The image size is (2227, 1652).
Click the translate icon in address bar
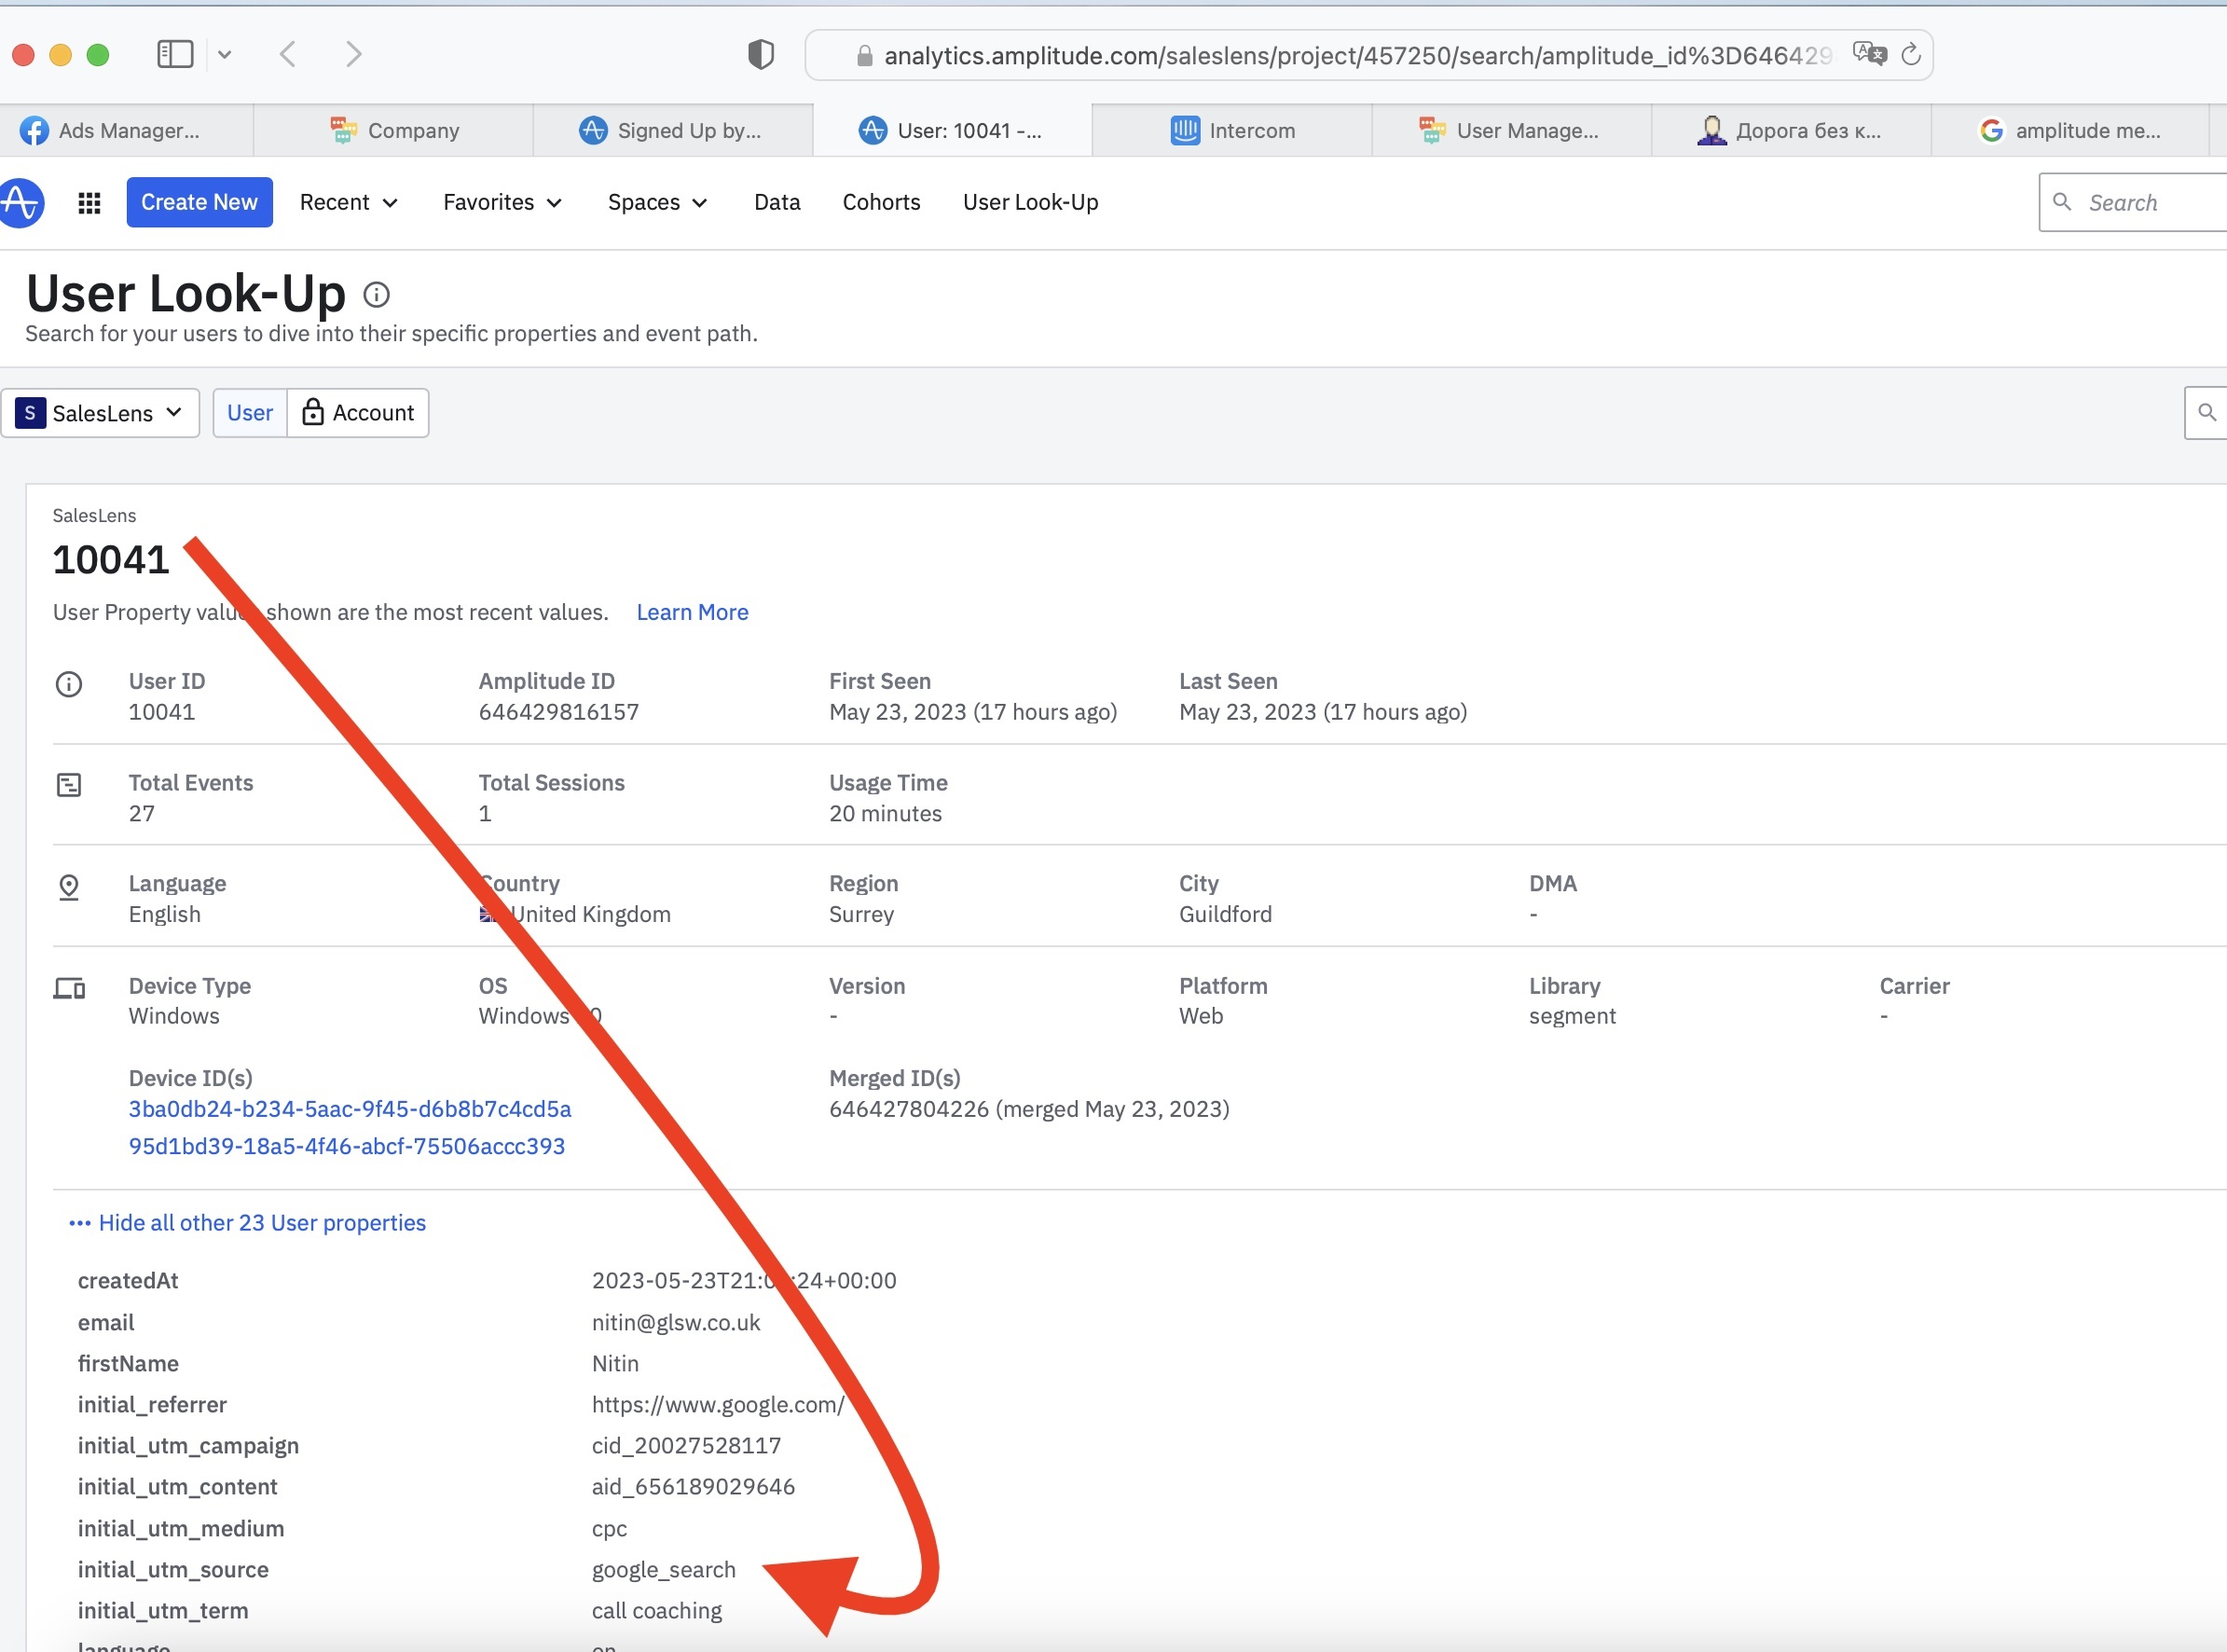1868,54
